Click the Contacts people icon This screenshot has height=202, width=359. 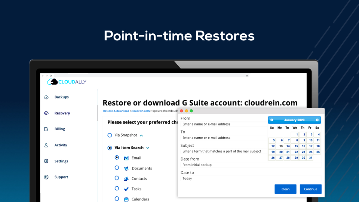tap(126, 179)
